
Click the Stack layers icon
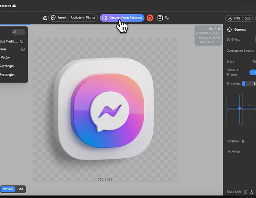tap(254, 61)
